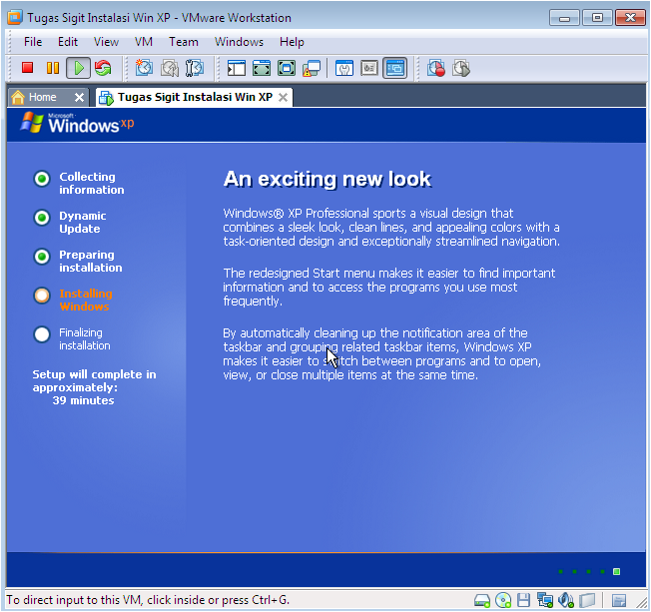The image size is (651, 612).
Task: Open the File menu
Action: click(33, 42)
